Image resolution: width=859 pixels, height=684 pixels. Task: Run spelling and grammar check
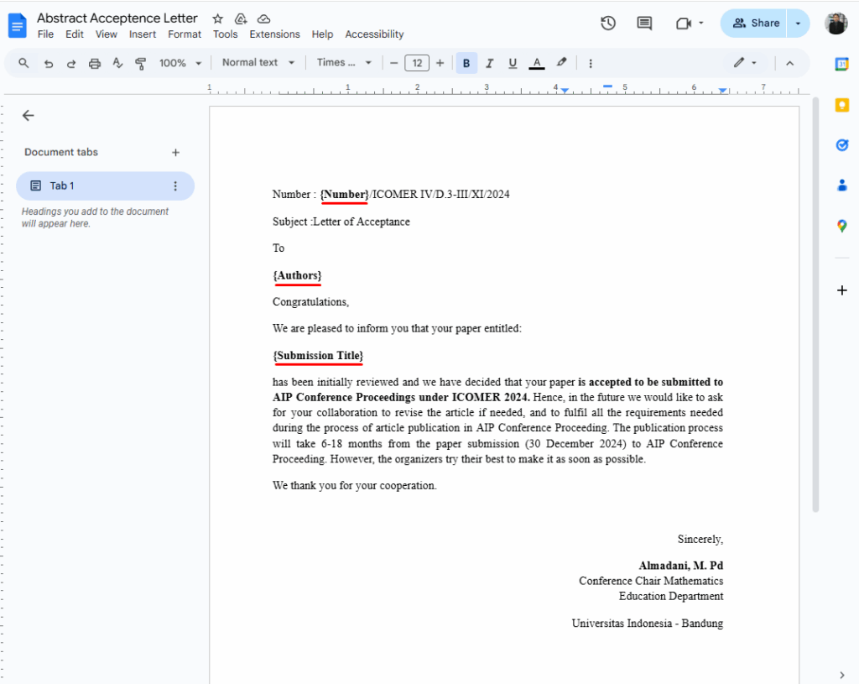point(117,63)
